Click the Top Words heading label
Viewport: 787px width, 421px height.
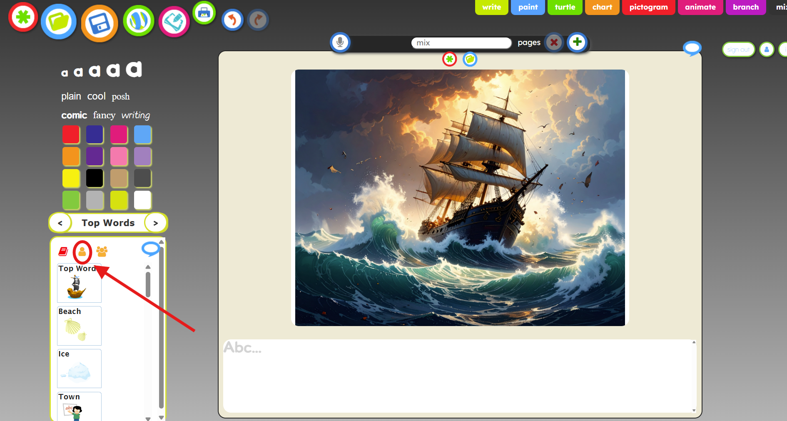pos(108,223)
